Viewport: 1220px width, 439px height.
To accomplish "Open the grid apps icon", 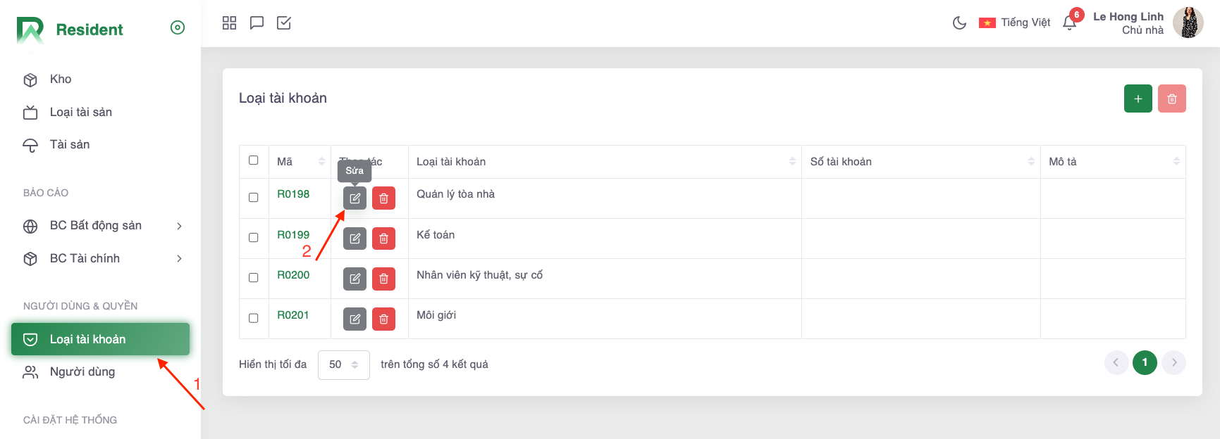I will coord(229,23).
